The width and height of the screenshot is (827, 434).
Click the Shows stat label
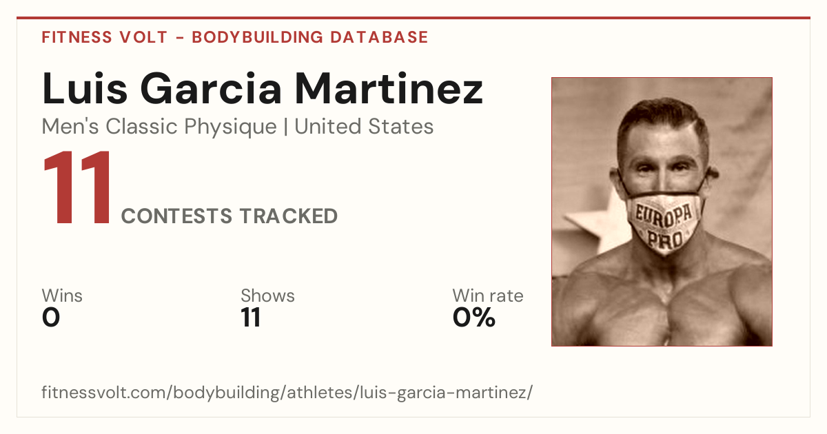267,296
